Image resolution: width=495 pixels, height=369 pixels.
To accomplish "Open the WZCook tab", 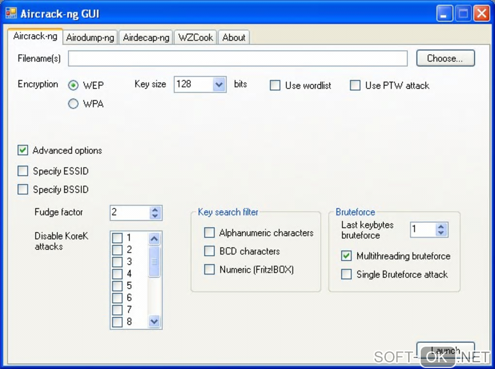I will [196, 37].
